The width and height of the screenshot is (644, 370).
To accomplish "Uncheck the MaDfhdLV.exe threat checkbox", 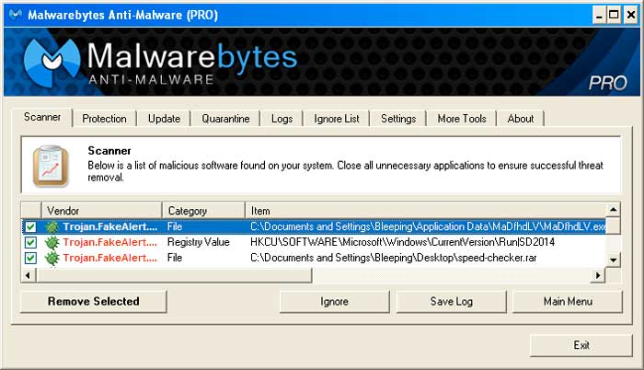I will click(30, 226).
